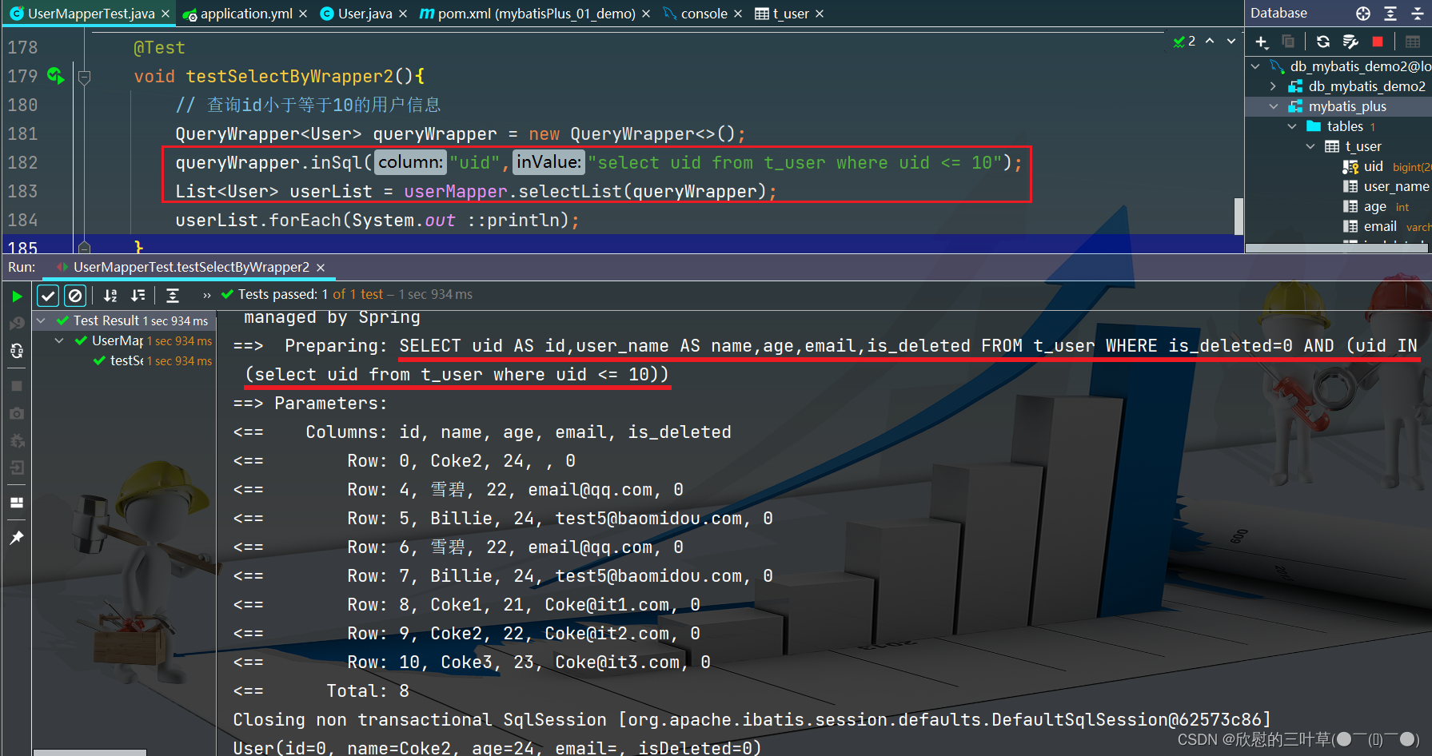Expand the db_mybatis_demo2 schema node
Viewport: 1432px width, 756px height.
1274,86
